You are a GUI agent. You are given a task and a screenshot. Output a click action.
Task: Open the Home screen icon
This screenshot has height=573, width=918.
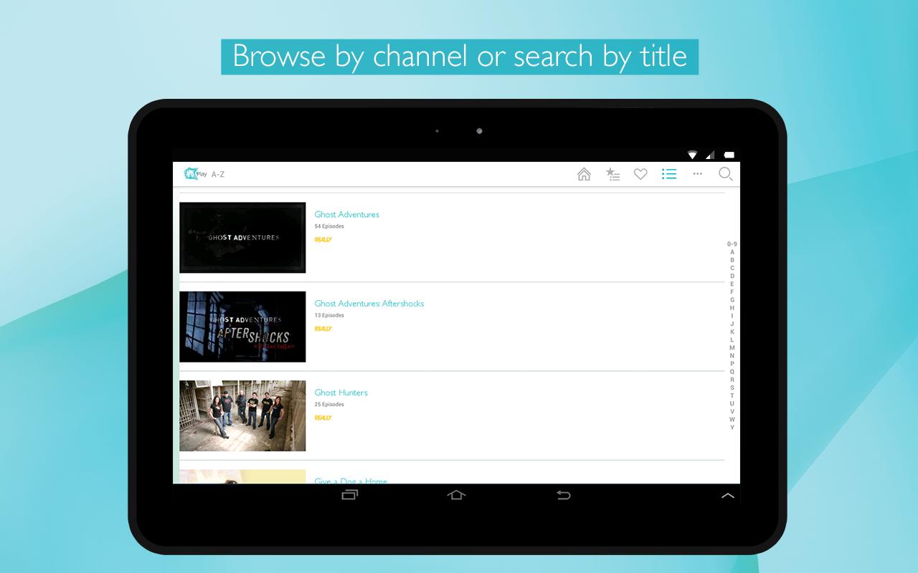click(x=585, y=173)
